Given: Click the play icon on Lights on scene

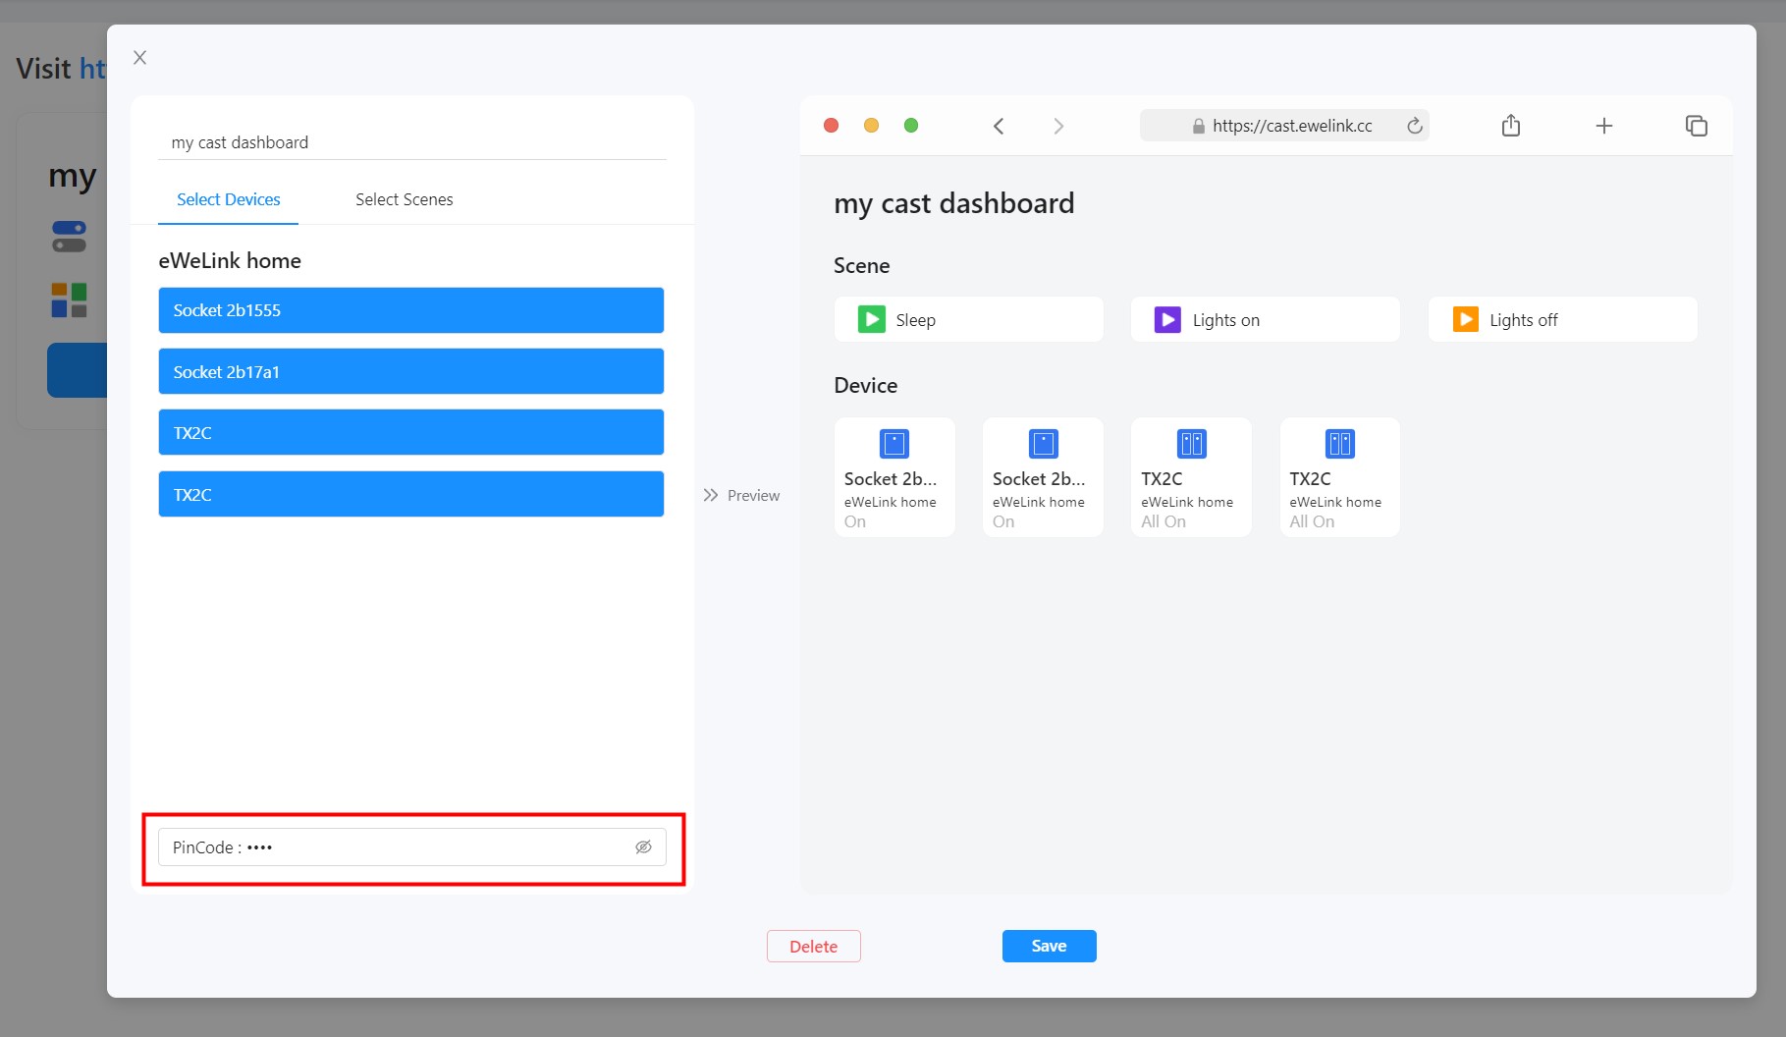Looking at the screenshot, I should [x=1165, y=319].
